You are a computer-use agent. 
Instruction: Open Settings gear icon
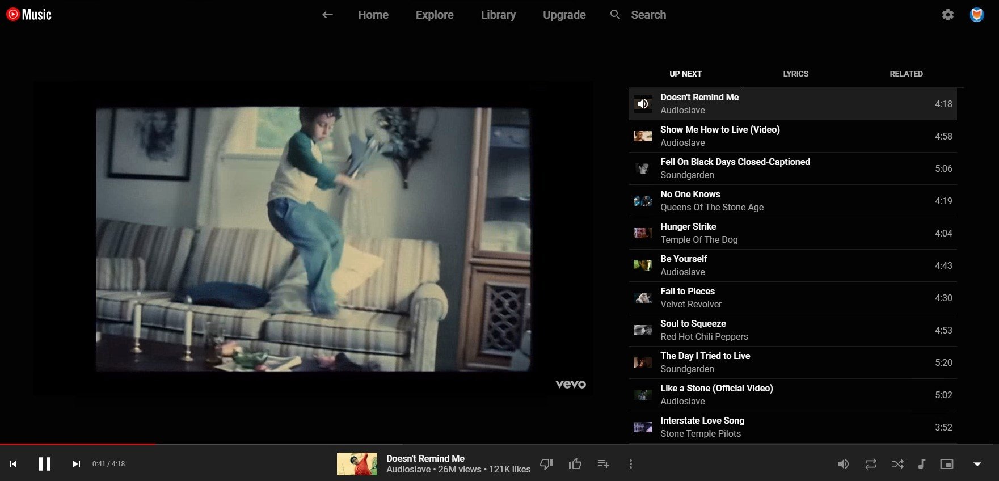click(948, 15)
